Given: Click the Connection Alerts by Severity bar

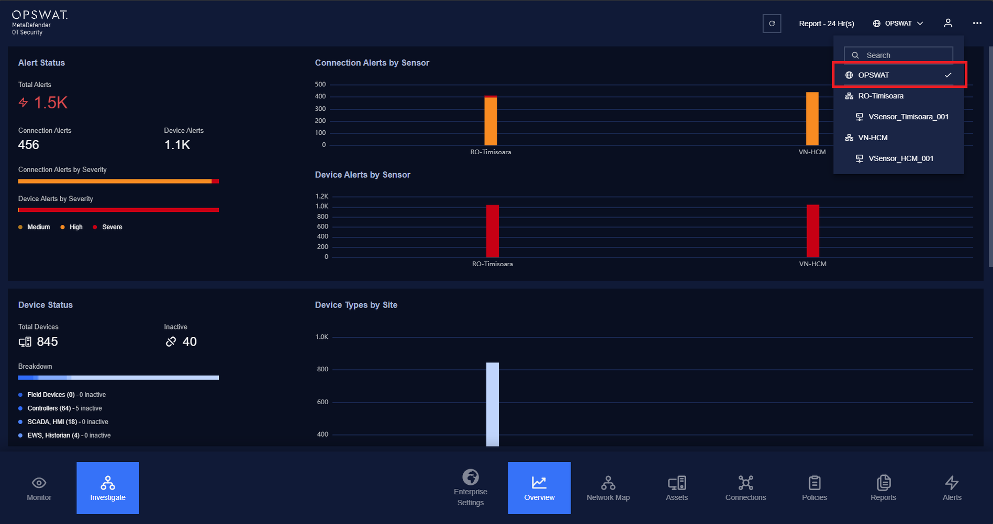Looking at the screenshot, I should pyautogui.click(x=118, y=181).
